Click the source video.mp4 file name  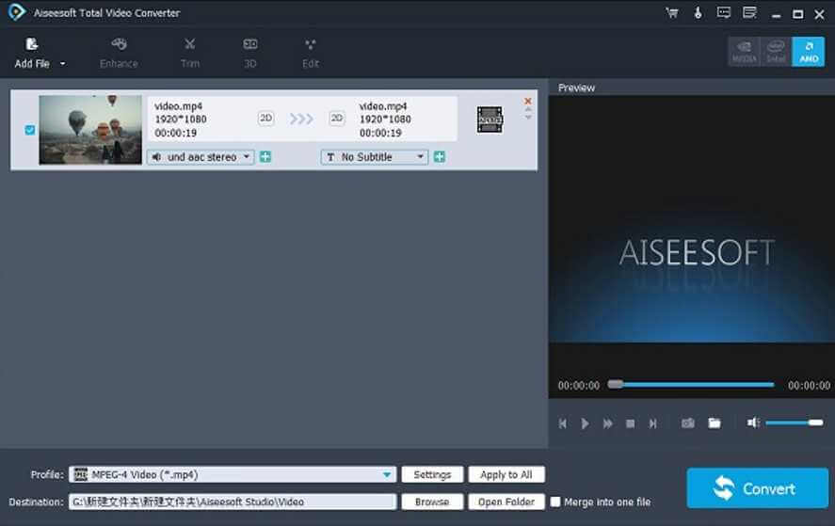coord(179,106)
